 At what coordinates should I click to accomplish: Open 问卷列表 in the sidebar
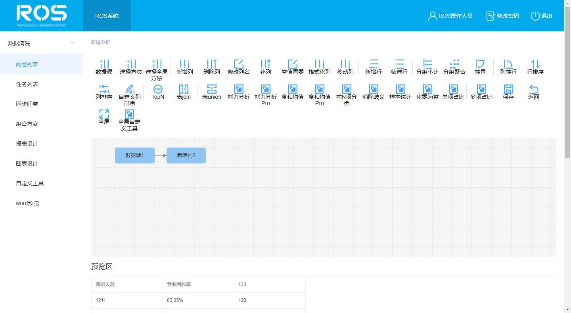(42, 64)
